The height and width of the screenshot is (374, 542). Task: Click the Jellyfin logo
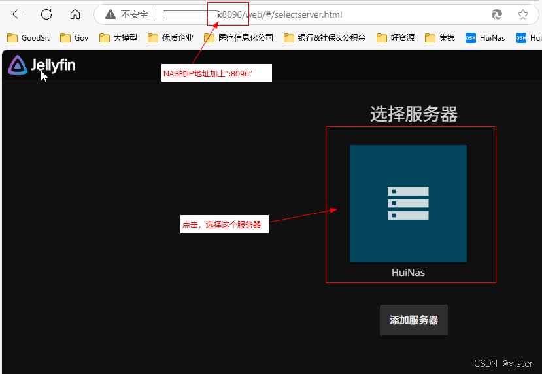pyautogui.click(x=42, y=65)
